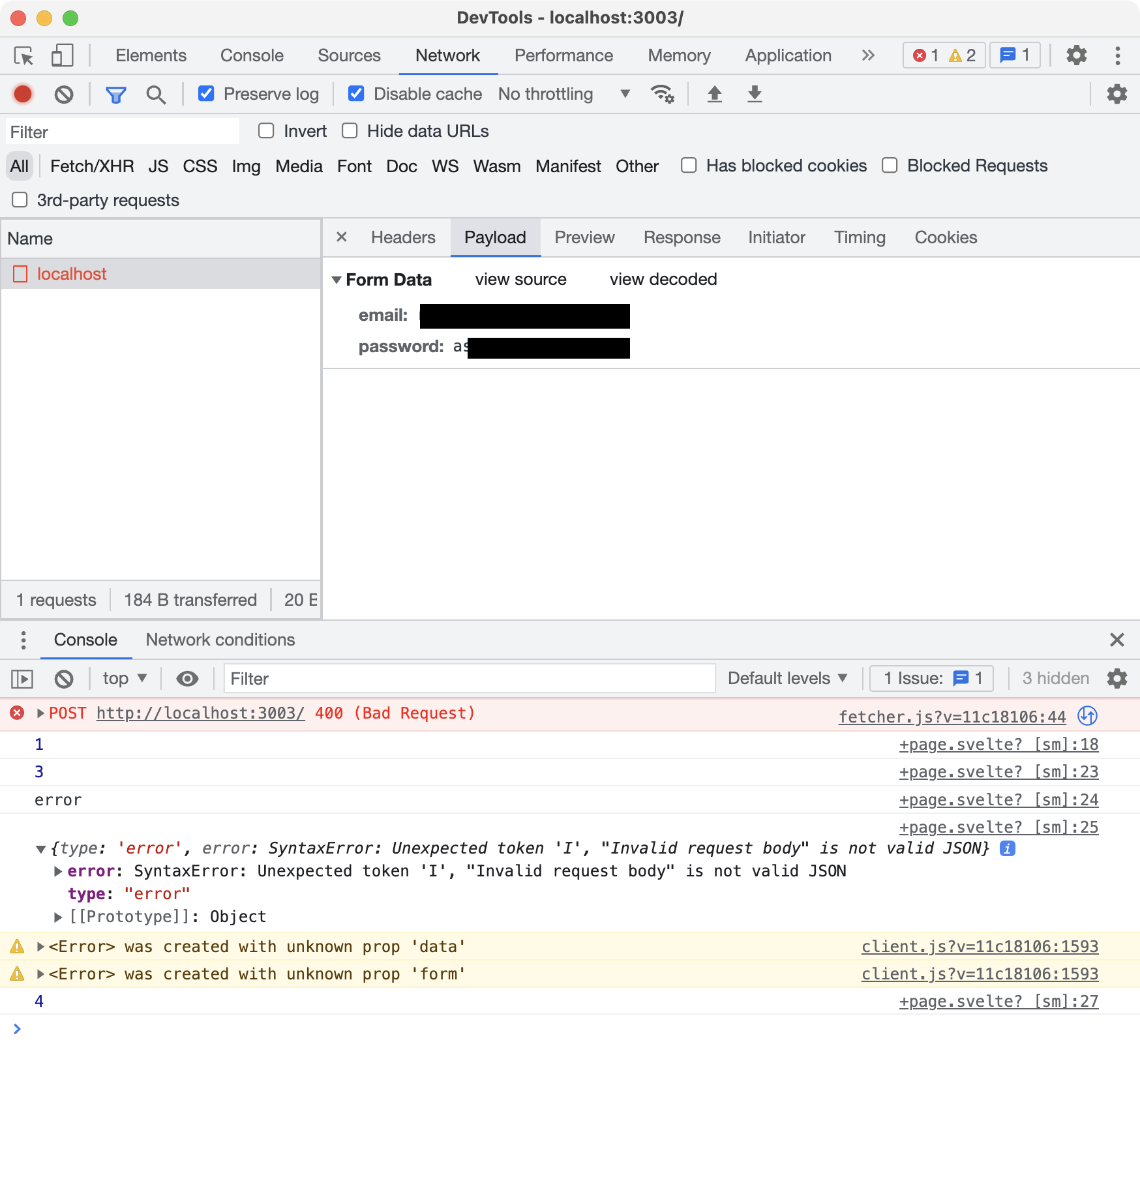Viewport: 1140px width, 1192px height.
Task: Search within network requests
Action: (156, 94)
